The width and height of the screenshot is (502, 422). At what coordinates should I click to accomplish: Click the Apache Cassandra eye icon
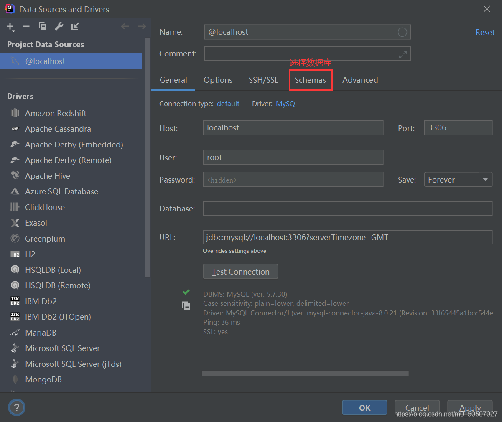pyautogui.click(x=15, y=129)
